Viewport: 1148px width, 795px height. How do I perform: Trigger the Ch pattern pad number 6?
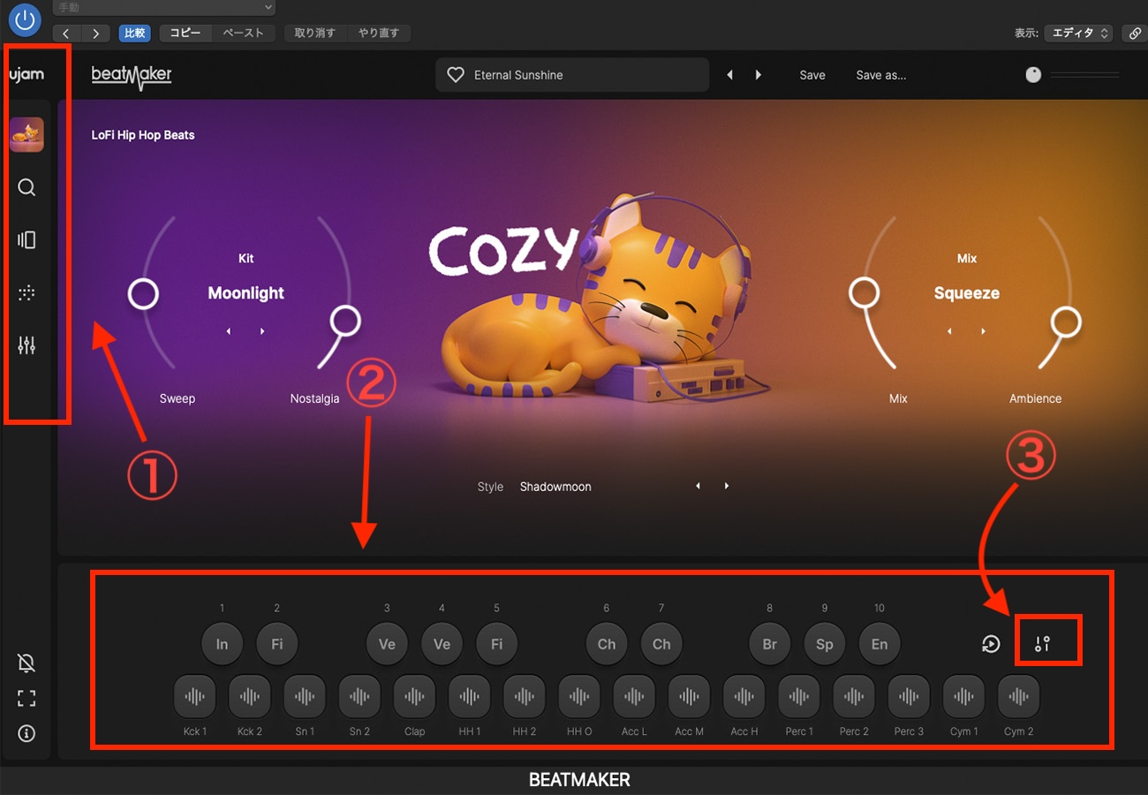point(607,644)
